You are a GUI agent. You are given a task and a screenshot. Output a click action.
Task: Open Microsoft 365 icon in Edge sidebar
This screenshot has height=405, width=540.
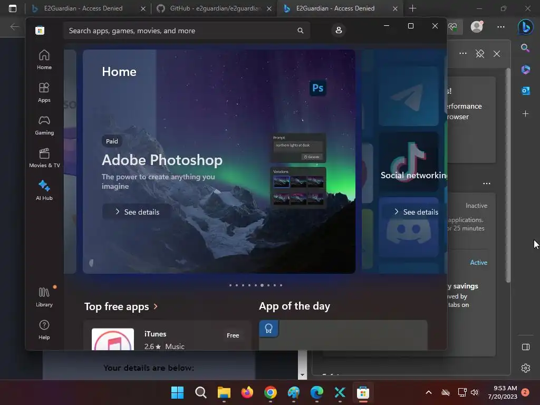click(526, 70)
